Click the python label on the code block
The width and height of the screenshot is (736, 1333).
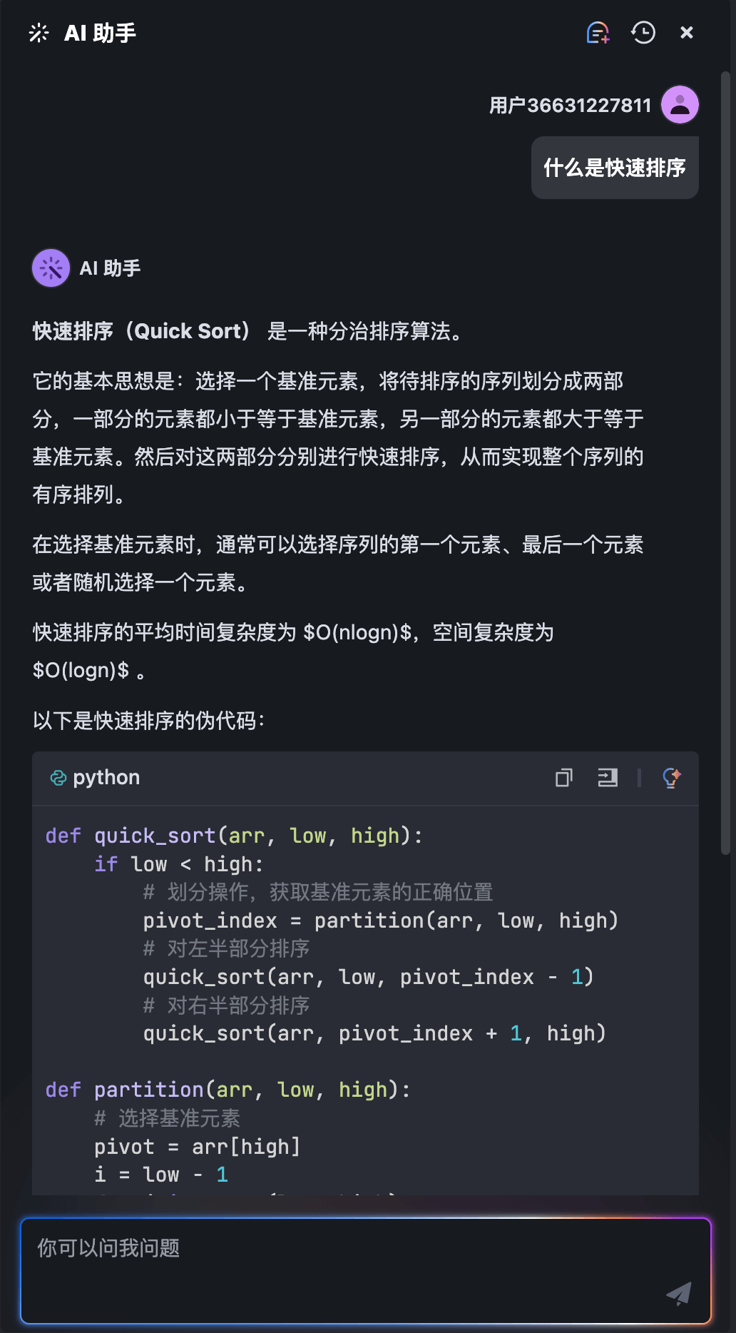click(106, 778)
